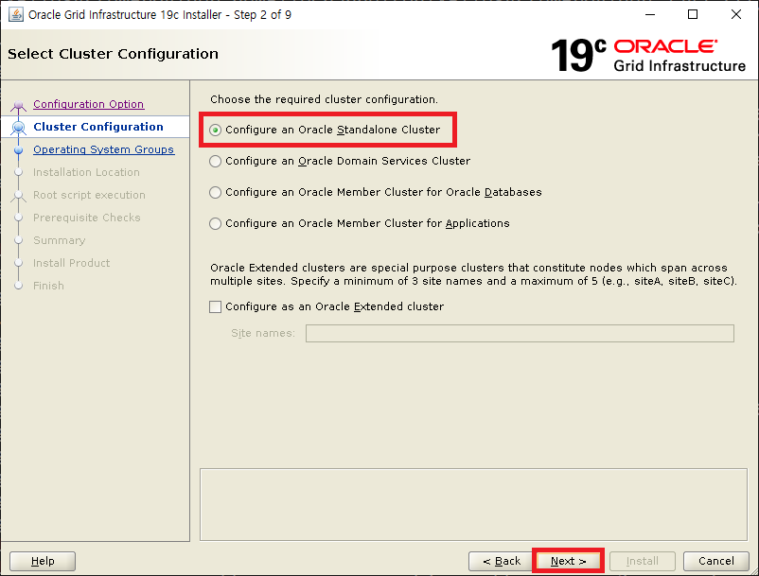Close the installer window
The width and height of the screenshot is (759, 576).
tap(735, 14)
